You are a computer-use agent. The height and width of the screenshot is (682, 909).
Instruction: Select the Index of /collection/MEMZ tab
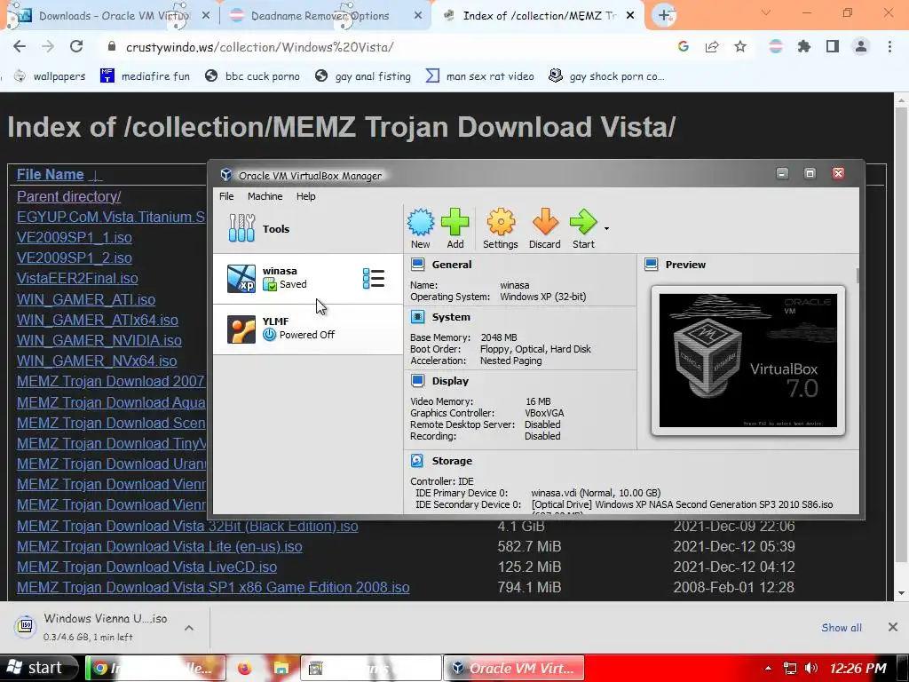pyautogui.click(x=539, y=16)
